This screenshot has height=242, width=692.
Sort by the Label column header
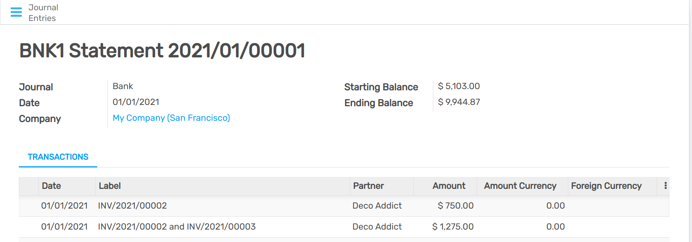[x=110, y=186]
